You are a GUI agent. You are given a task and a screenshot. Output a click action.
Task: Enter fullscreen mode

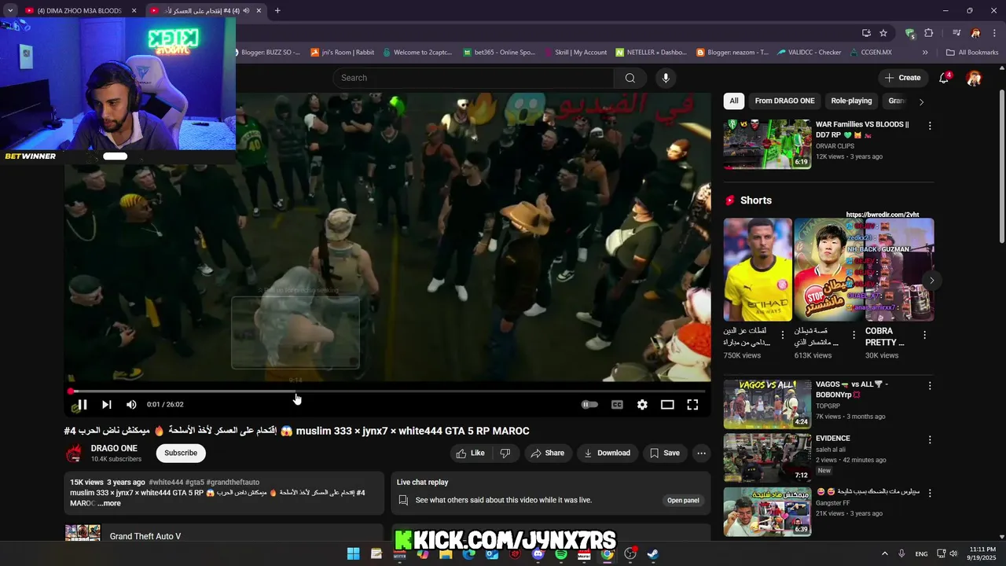[x=692, y=405]
